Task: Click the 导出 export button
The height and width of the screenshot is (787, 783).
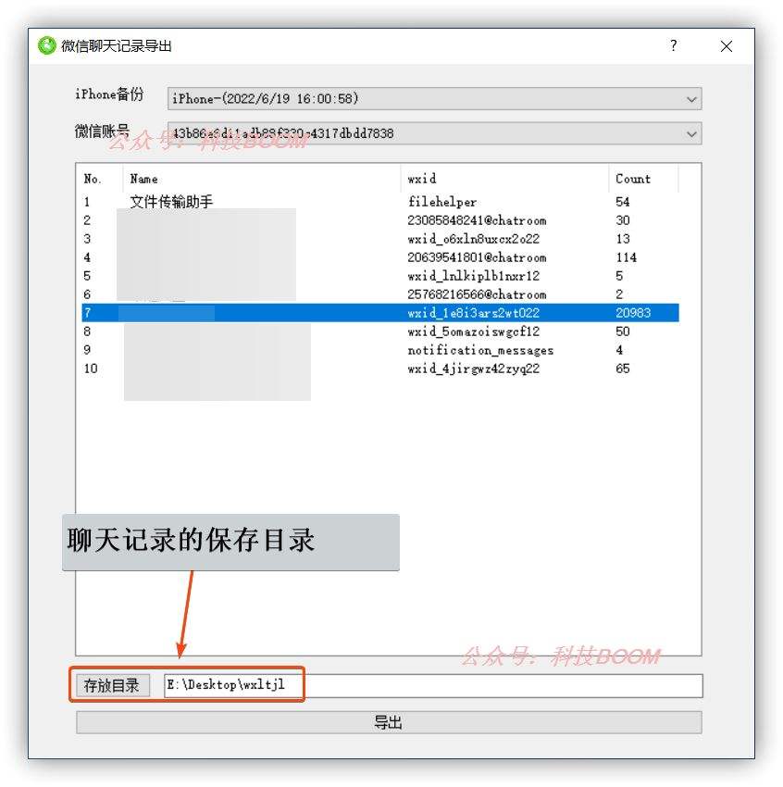Action: coord(389,723)
